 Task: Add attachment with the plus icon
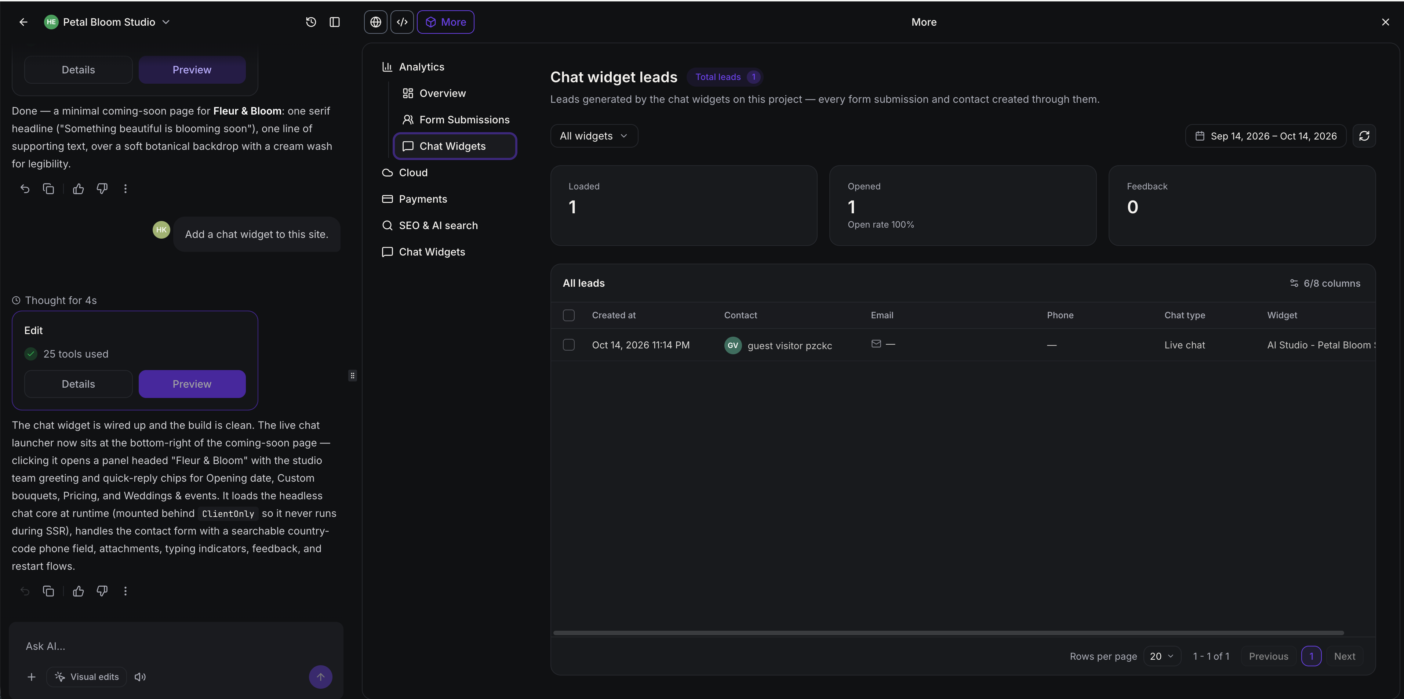click(x=32, y=677)
